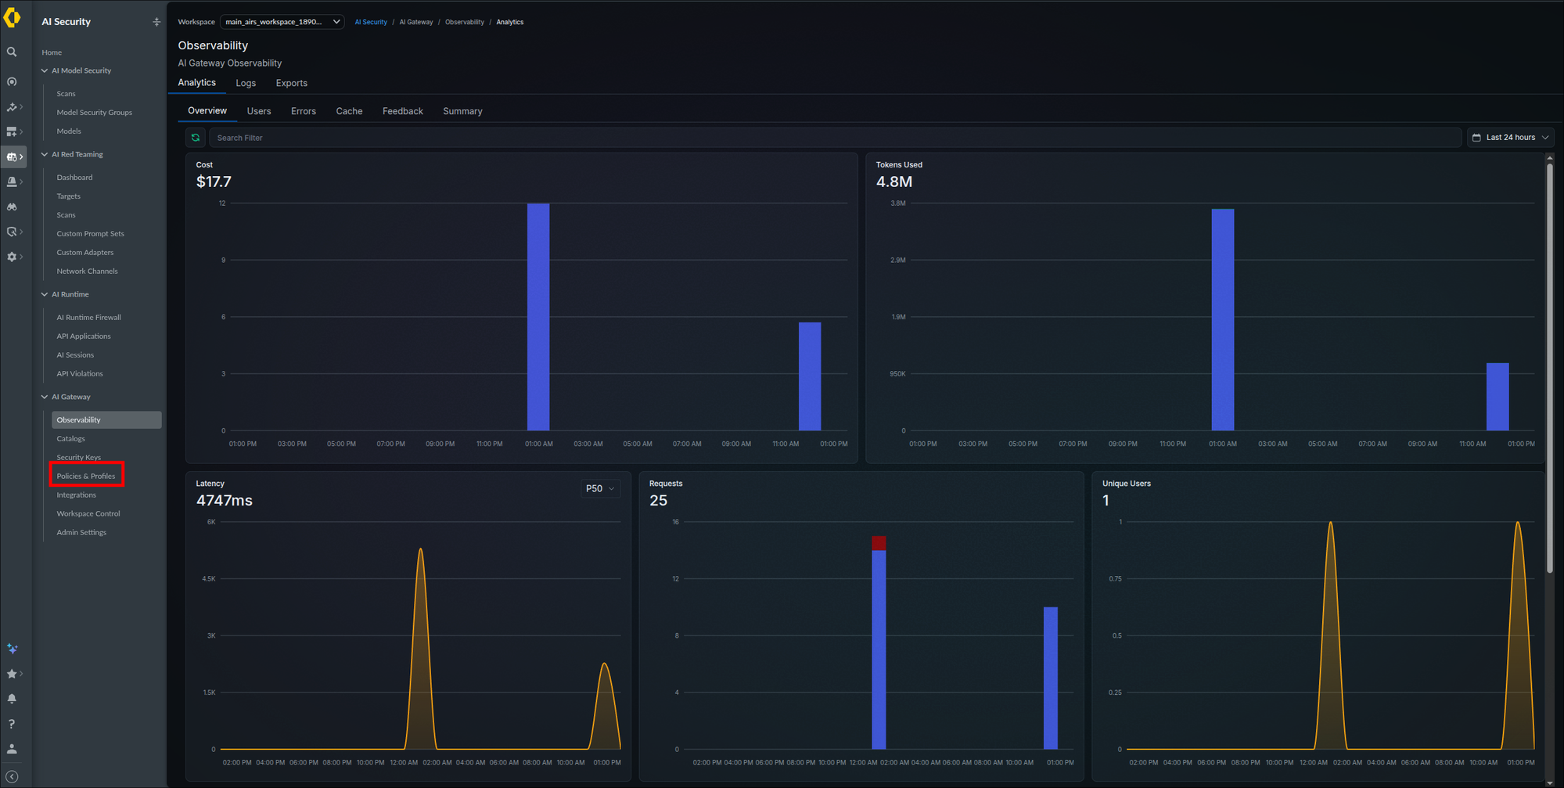
Task: Open AI Runtime Firewall in sidebar
Action: pyautogui.click(x=88, y=318)
